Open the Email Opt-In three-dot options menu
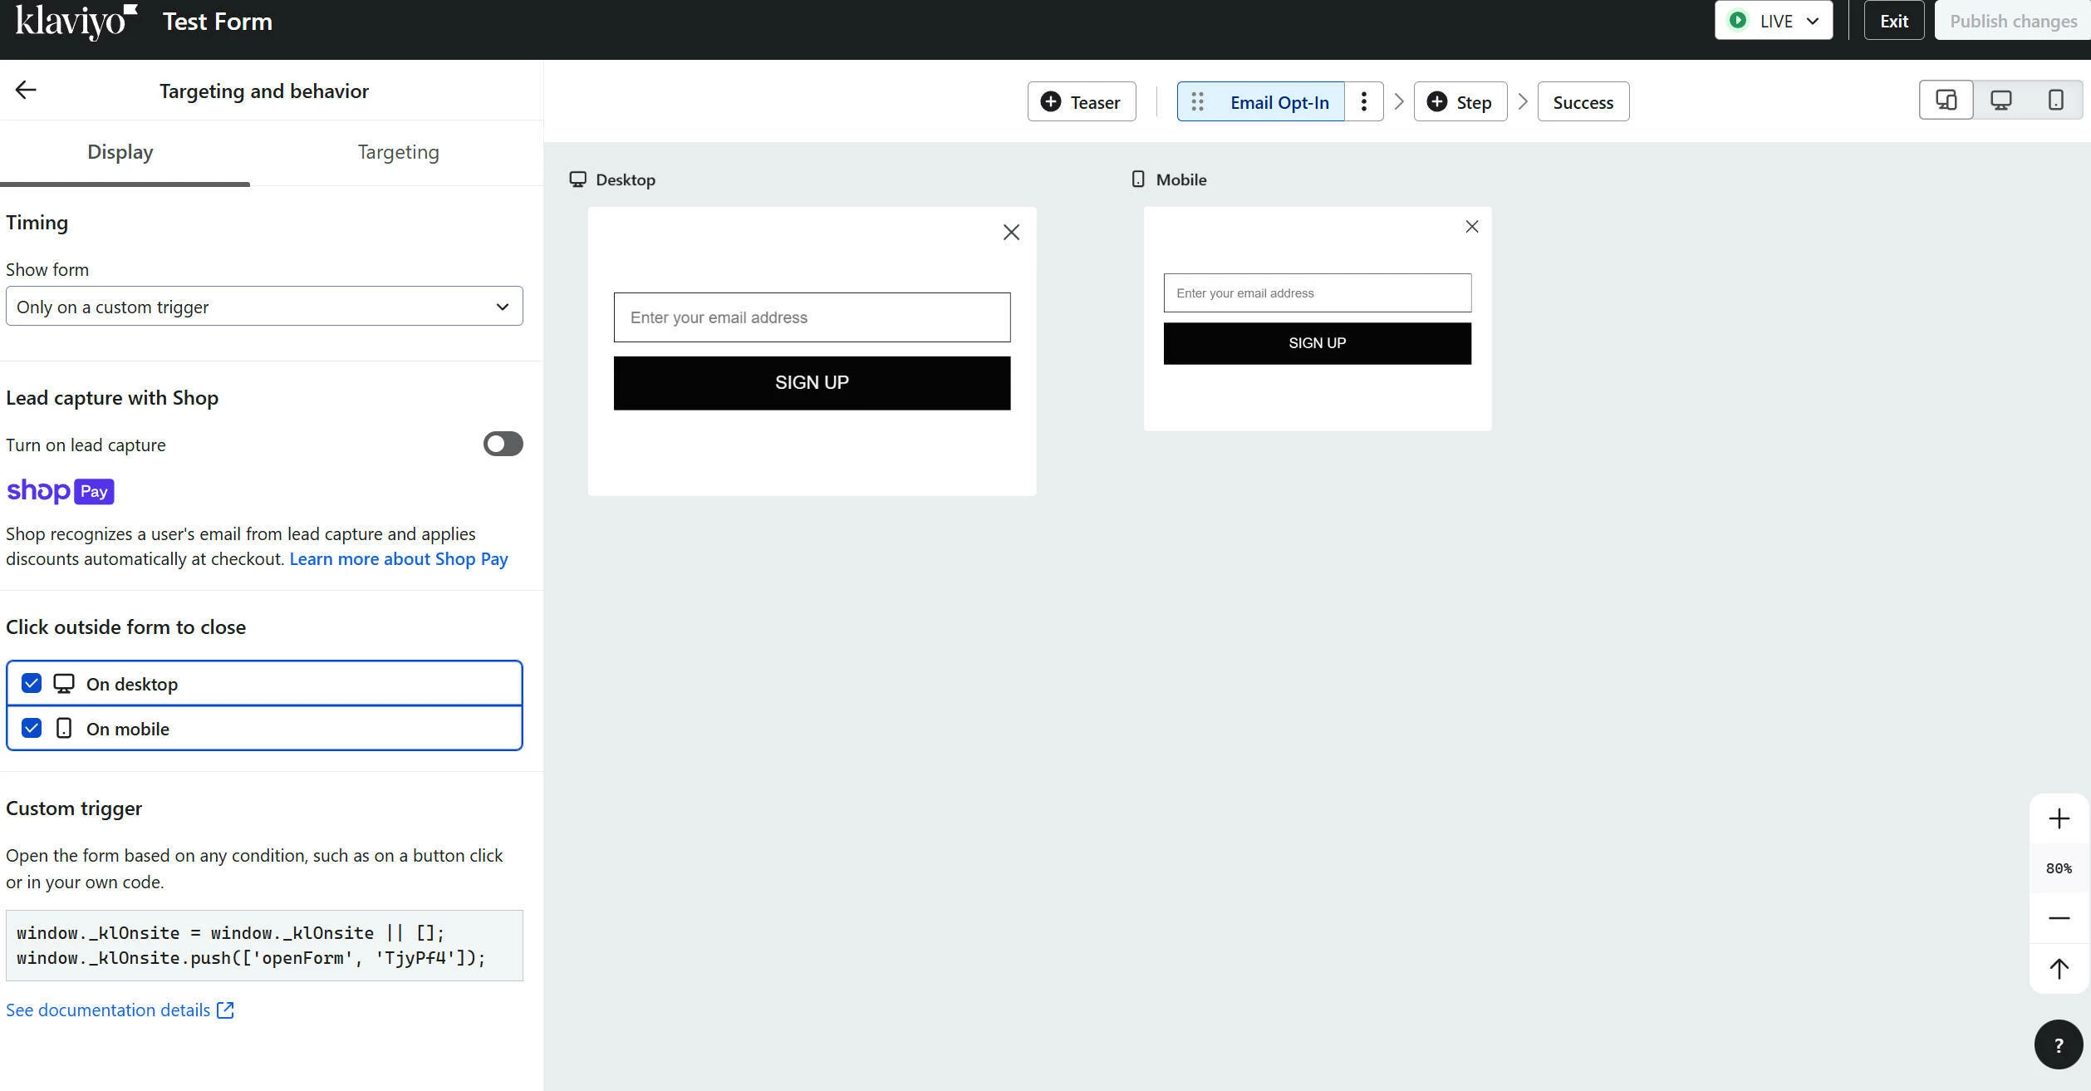This screenshot has width=2091, height=1091. tap(1363, 101)
